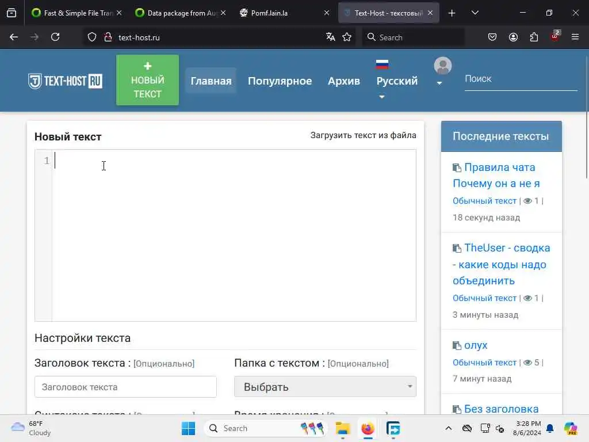The image size is (589, 442).
Task: Open the clock showing 3:28 PM
Action: 527,428
